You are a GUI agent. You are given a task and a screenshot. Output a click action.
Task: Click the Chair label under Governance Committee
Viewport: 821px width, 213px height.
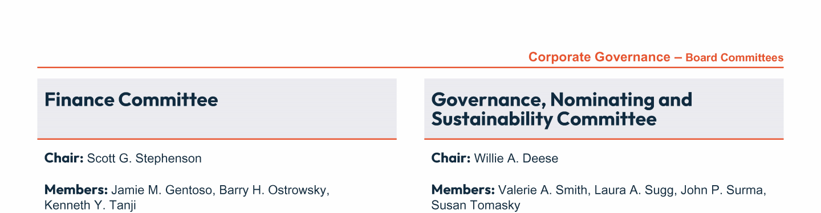coord(451,158)
